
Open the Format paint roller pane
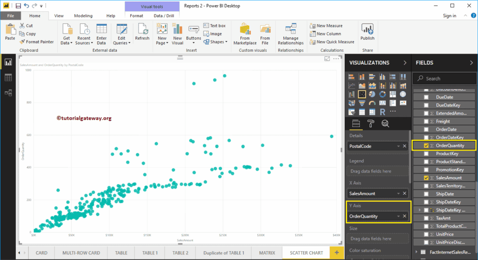click(370, 123)
